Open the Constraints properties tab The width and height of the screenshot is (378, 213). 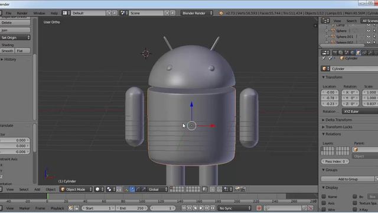coord(364,53)
